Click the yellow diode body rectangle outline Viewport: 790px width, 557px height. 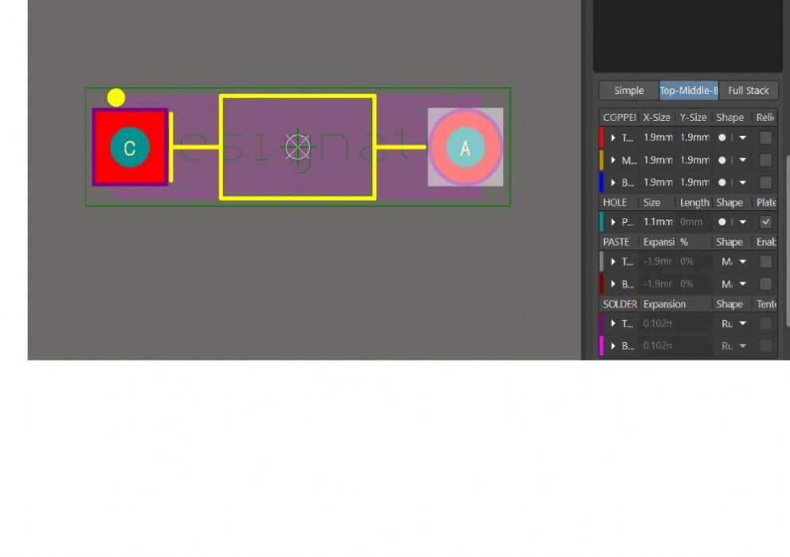coord(297,97)
